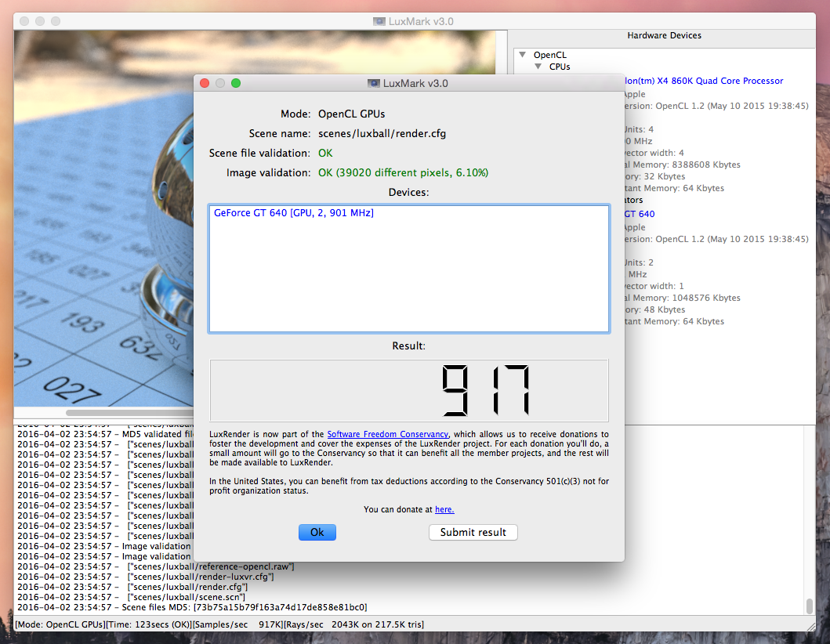The image size is (830, 644).
Task: Click Global Memory 8388608 Kbytes line
Action: point(683,165)
